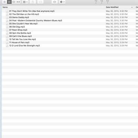The height and width of the screenshot is (138, 138).
Task: Select the list view button
Action: (x=9, y=2)
